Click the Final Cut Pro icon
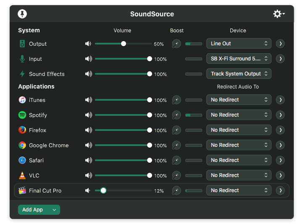Image resolution: width=303 pixels, height=224 pixels. [22, 190]
